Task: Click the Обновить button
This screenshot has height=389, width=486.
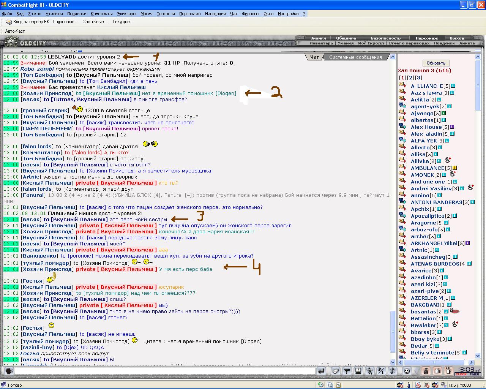Action: (436, 63)
